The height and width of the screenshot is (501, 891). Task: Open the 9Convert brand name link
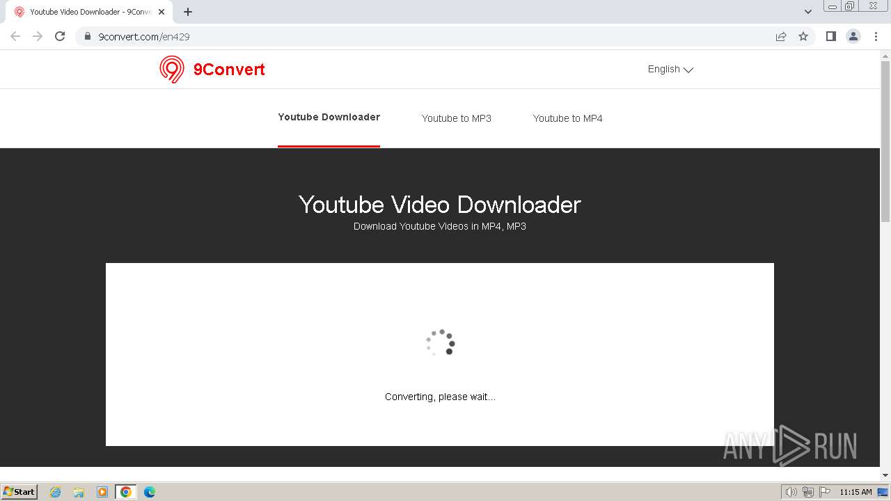[x=229, y=70]
